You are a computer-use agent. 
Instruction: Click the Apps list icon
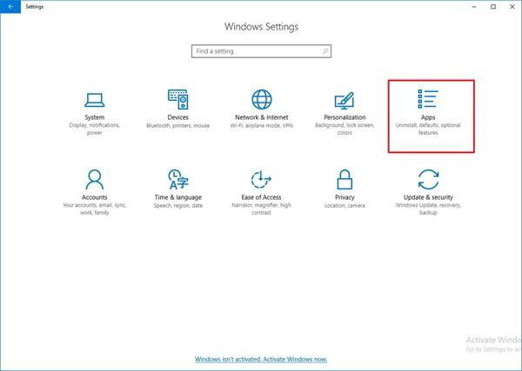(428, 98)
